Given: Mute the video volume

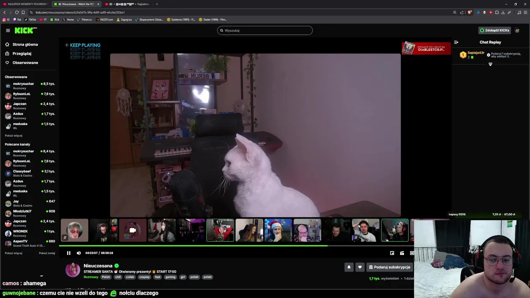Looking at the screenshot, I should click(x=79, y=253).
